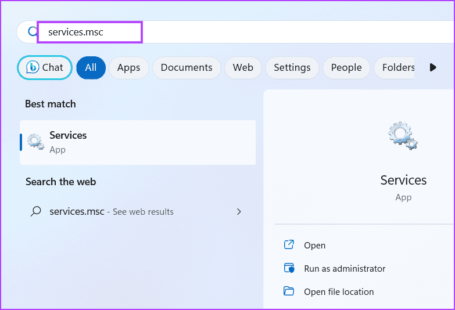455x310 pixels.
Task: Click the Open external-link icon
Action: tap(289, 245)
